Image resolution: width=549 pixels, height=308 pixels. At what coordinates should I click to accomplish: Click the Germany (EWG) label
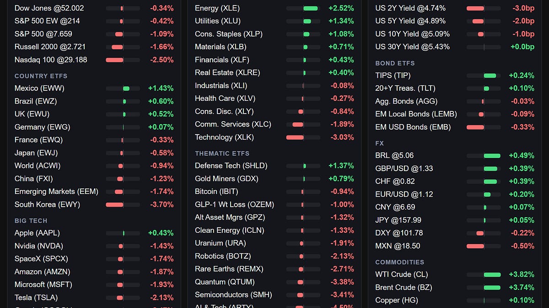click(42, 127)
